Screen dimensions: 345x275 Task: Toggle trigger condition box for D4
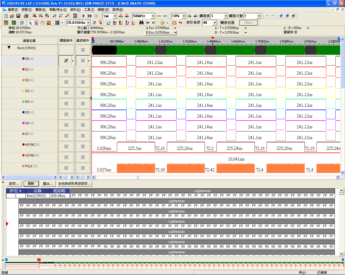tap(66, 104)
